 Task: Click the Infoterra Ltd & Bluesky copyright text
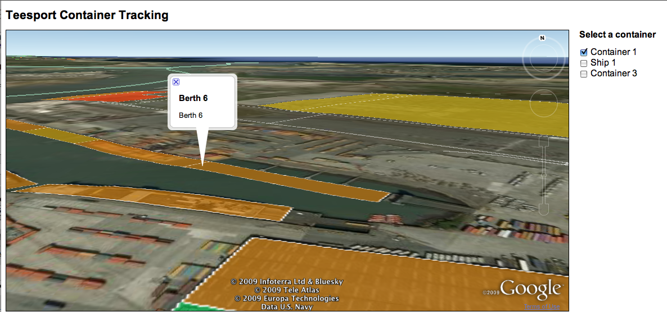[287, 282]
